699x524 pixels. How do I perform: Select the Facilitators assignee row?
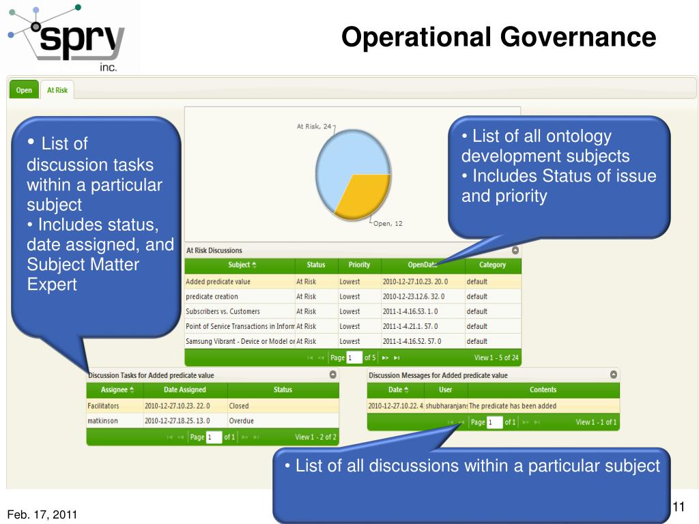(213, 406)
